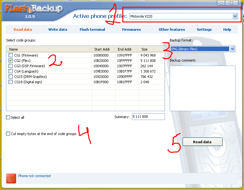Click the red phone connection status icon
This screenshot has height=190, width=244.
click(x=11, y=178)
